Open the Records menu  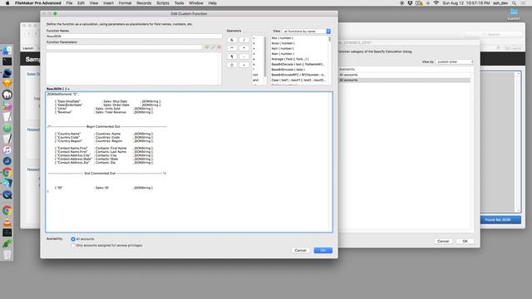tap(144, 3)
